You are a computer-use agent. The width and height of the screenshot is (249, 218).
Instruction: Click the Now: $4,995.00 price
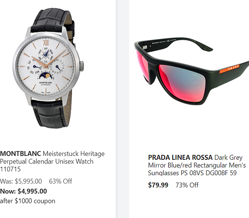(24, 191)
